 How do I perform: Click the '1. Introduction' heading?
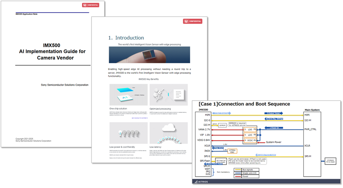(126, 38)
